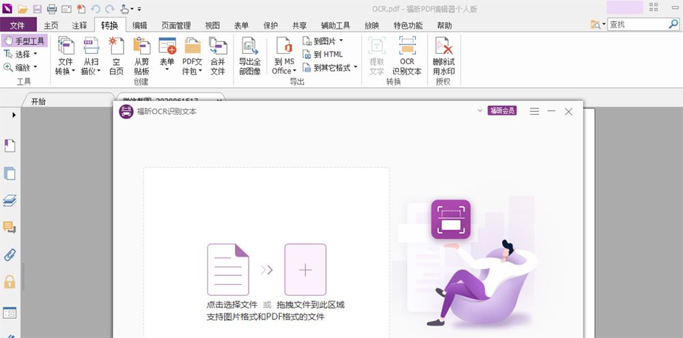This screenshot has height=338, width=683.
Task: Open the 文件 menu
Action: [18, 25]
